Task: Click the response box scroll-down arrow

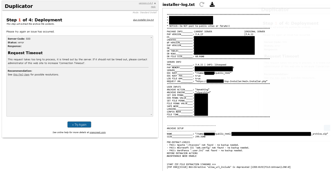Action: click(151, 115)
